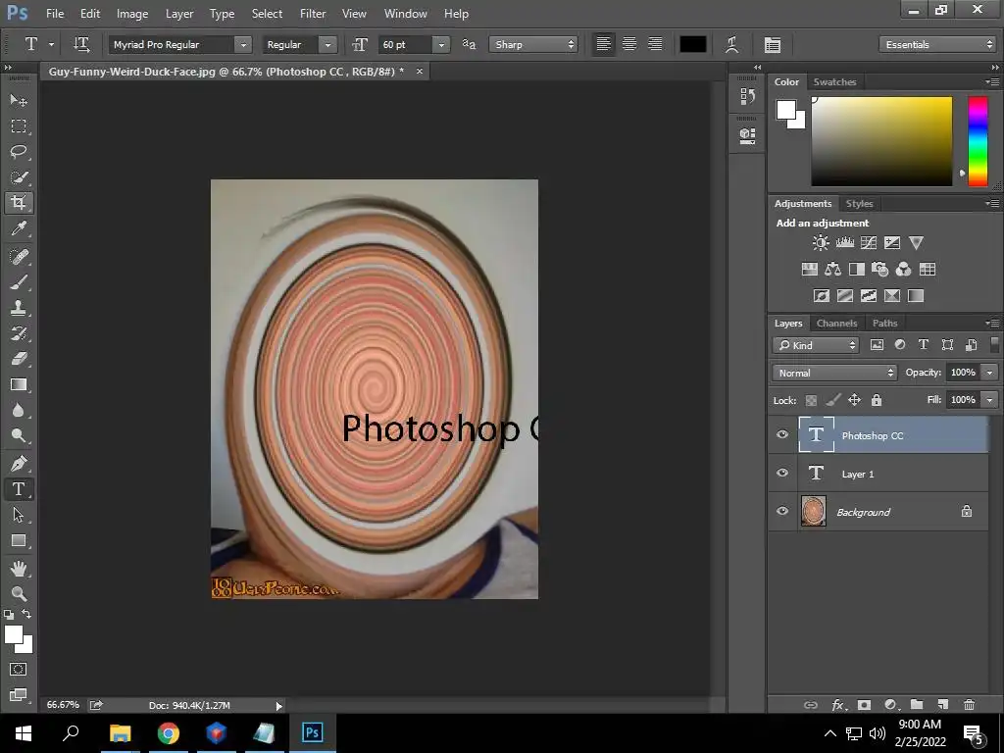Select the Lasso tool
Screen dimensions: 1004x753
(19, 152)
